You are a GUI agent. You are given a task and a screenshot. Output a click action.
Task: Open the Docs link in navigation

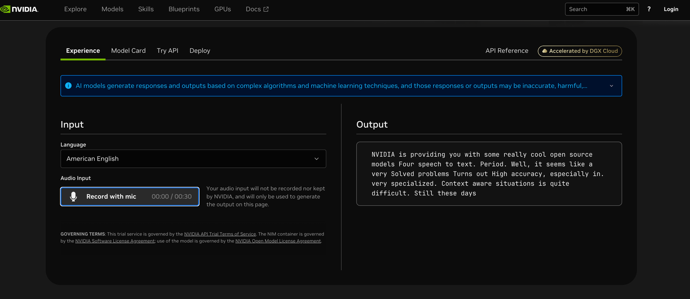[257, 9]
